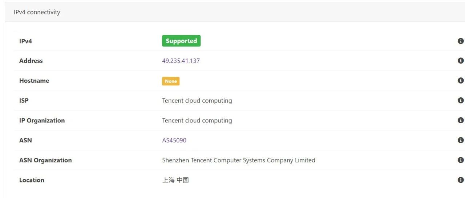The width and height of the screenshot is (465, 198).
Task: Click the ASN Organization row label
Action: pos(45,160)
